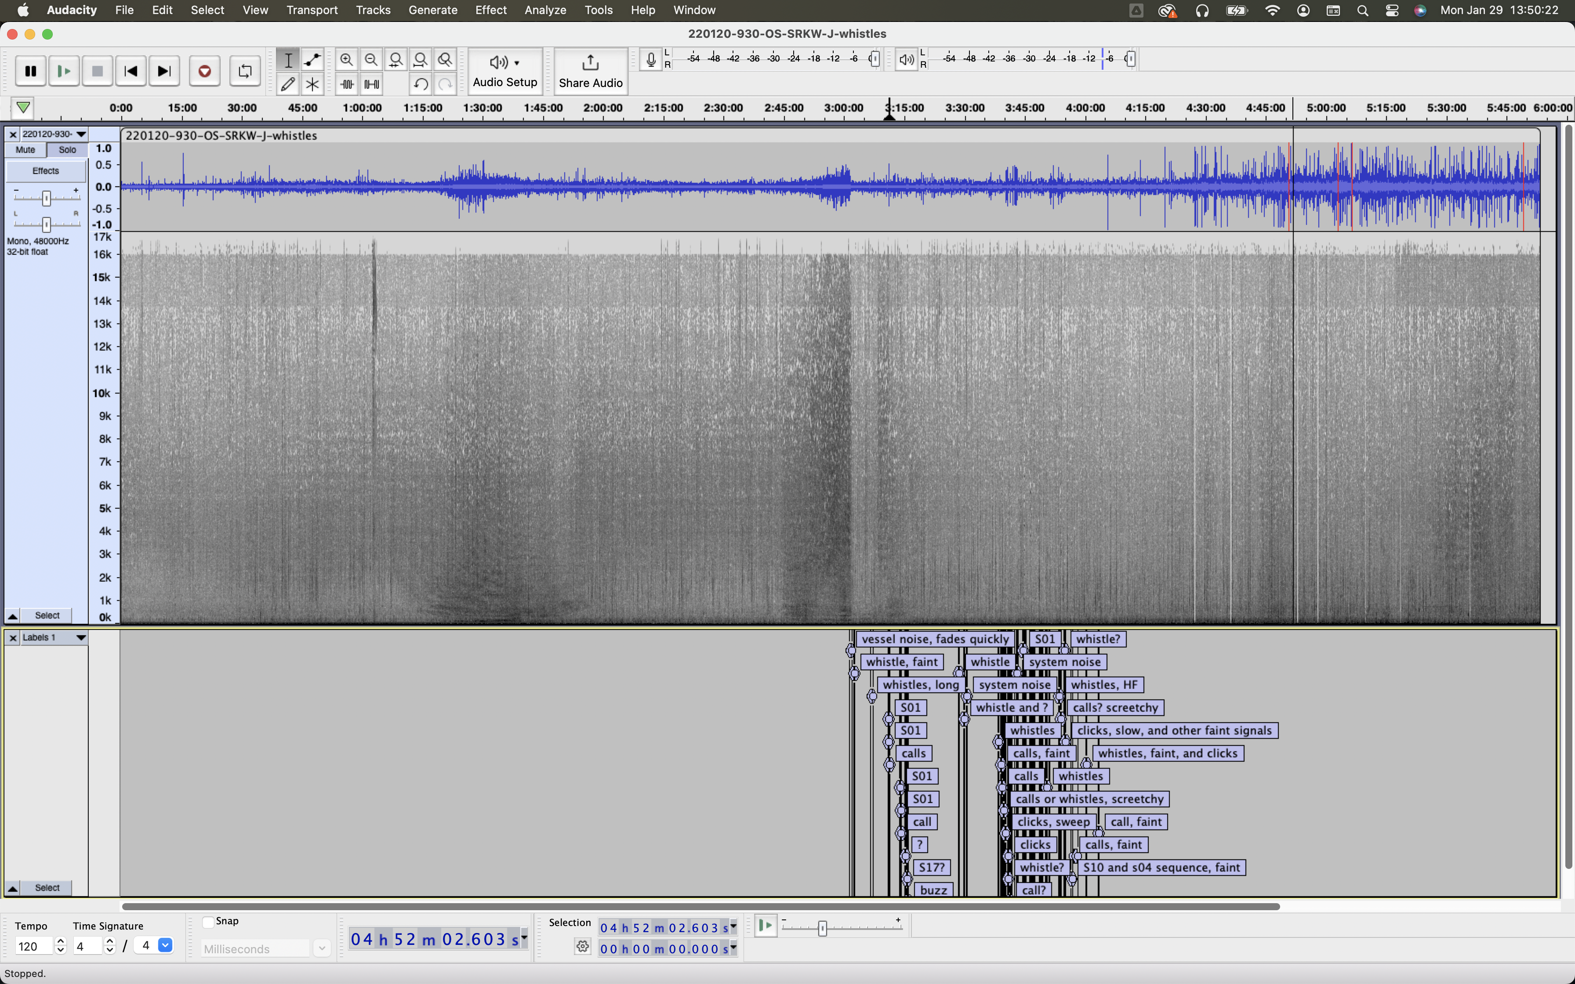The height and width of the screenshot is (984, 1575).
Task: Open the Generate menu
Action: 432,10
